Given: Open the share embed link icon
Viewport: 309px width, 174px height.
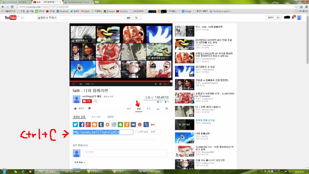Looking at the screenshot, I should pyautogui.click(x=146, y=124).
